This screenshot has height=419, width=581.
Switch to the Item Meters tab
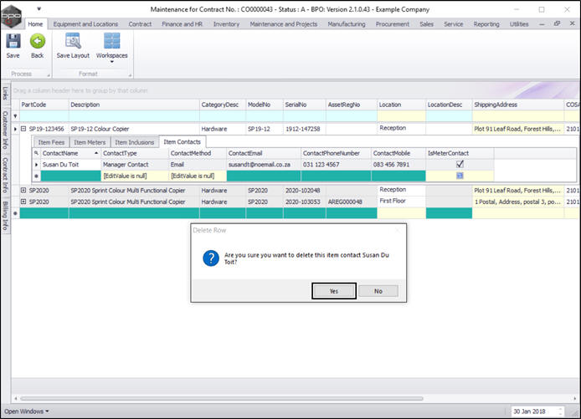coord(90,142)
